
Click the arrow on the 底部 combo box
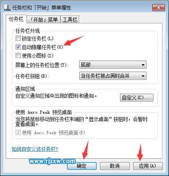(143, 65)
